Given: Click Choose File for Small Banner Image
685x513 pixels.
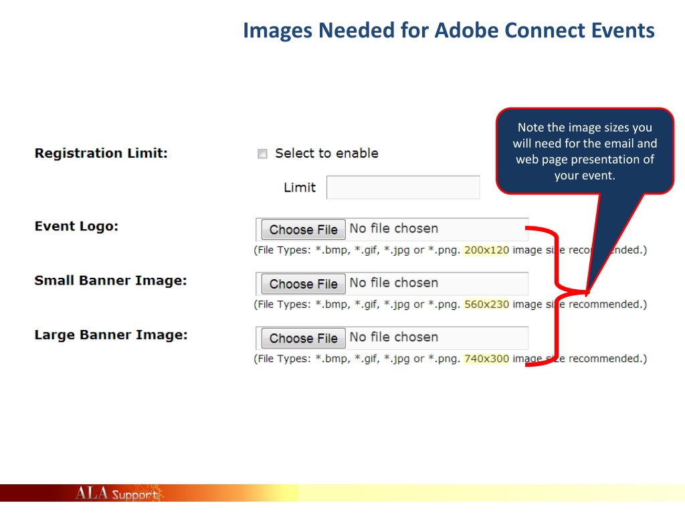Looking at the screenshot, I should (303, 284).
